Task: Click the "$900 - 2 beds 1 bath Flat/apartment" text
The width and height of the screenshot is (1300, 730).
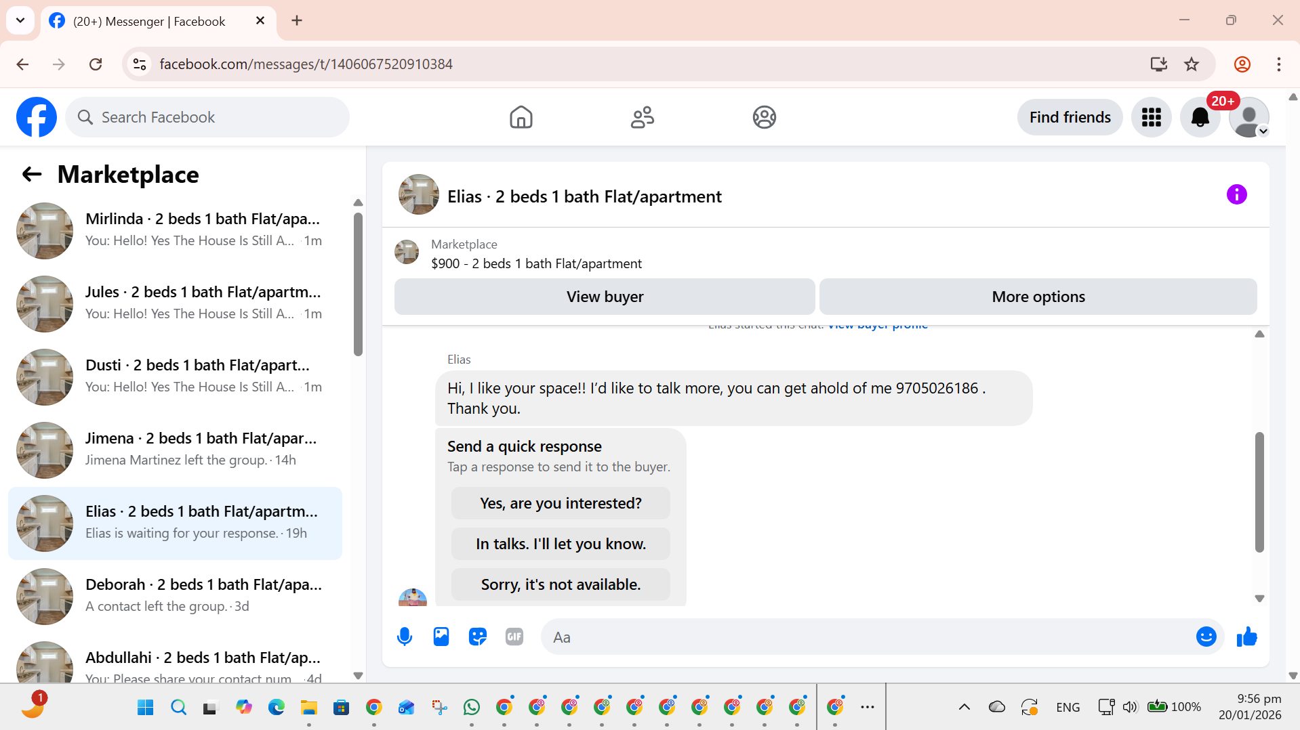Action: coord(536,263)
